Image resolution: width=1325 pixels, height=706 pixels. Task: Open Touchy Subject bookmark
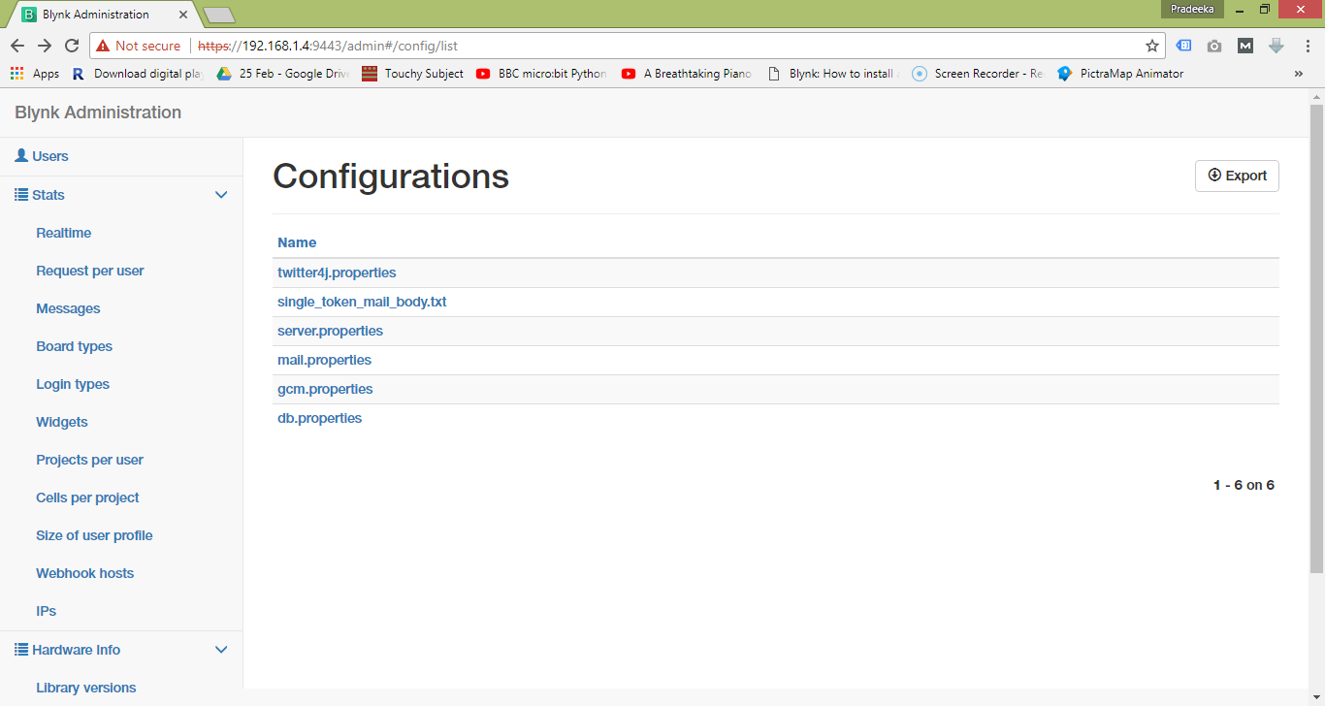[413, 74]
